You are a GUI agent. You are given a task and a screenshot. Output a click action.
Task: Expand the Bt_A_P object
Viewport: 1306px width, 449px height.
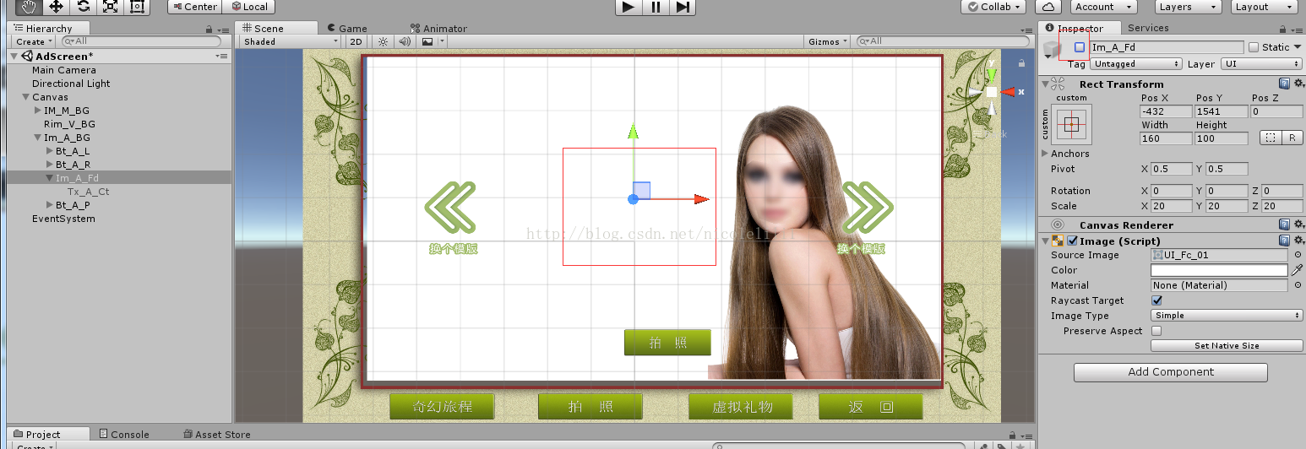click(x=49, y=205)
